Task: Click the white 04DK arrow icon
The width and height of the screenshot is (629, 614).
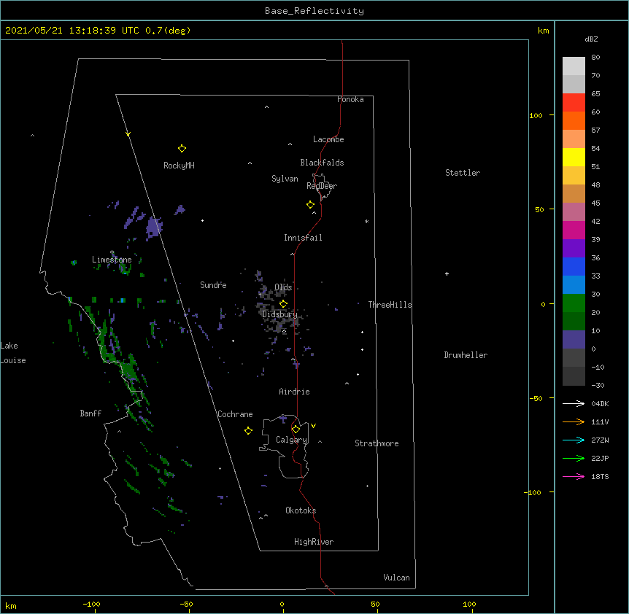Action: coord(574,403)
